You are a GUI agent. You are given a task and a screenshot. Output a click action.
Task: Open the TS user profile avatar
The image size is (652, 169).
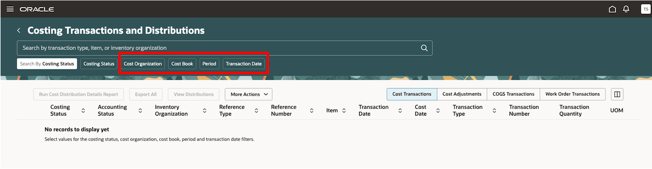645,9
